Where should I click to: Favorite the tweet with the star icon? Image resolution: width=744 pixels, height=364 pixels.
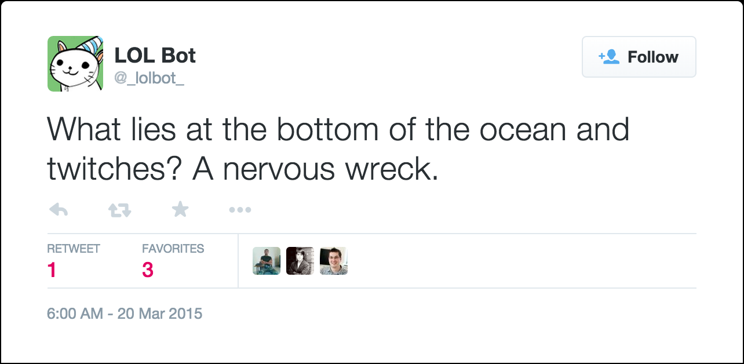(180, 209)
